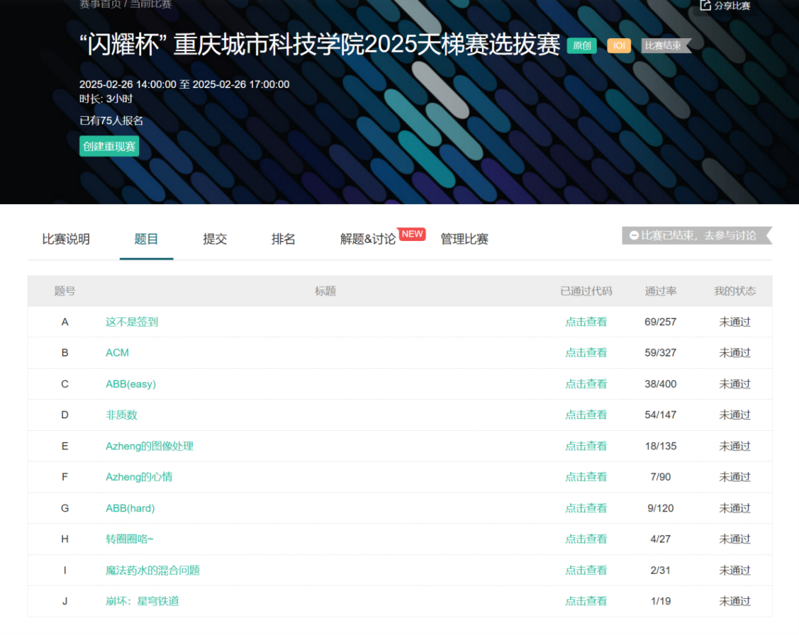
Task: Open problem A 这不是签到
Action: (132, 322)
